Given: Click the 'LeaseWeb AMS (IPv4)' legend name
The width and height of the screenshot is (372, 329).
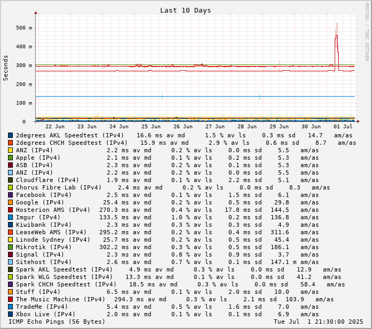Looking at the screenshot, I should 51,232.
